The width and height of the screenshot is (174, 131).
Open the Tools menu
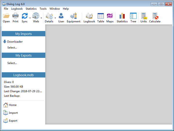[43, 9]
